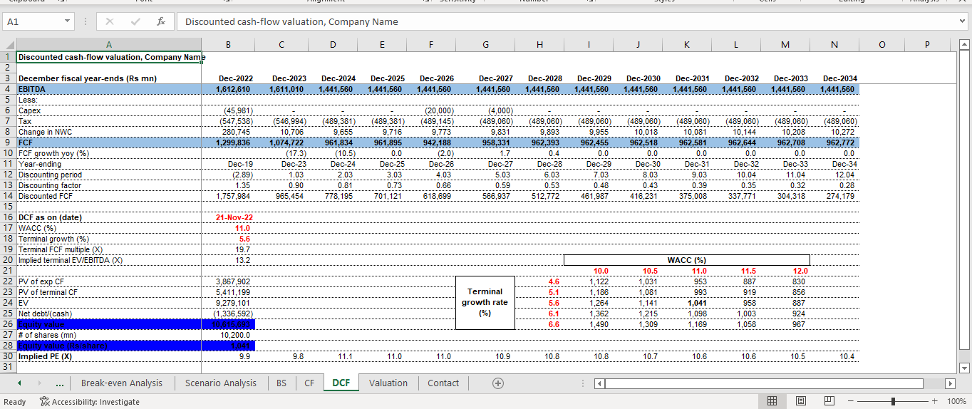Image resolution: width=972 pixels, height=409 pixels.
Task: Switch to Page Layout view icon
Action: point(801,401)
